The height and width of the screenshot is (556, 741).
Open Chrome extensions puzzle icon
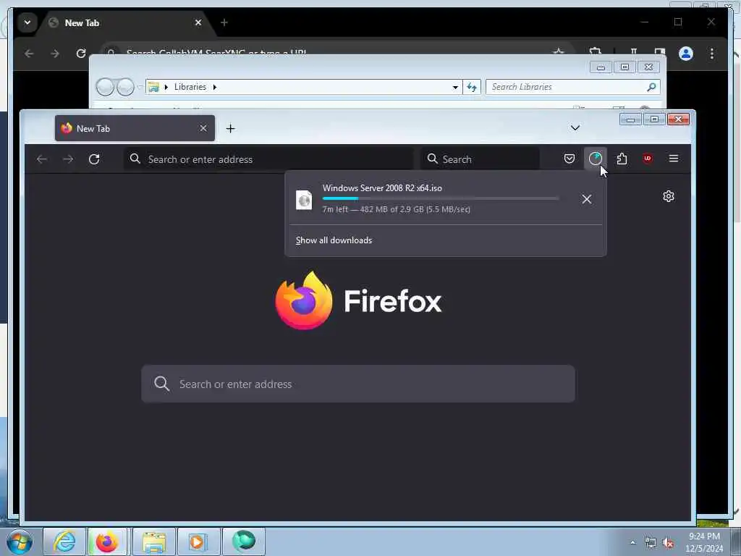595,51
